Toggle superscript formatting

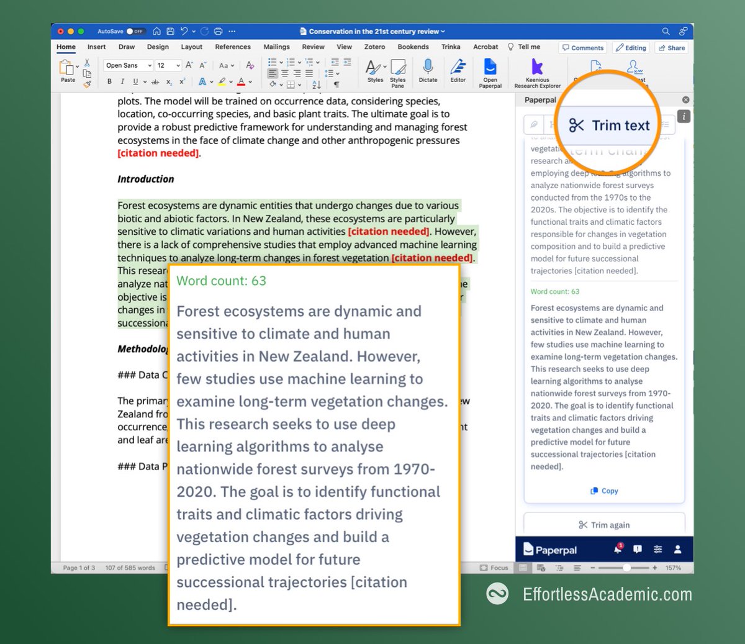[x=182, y=81]
